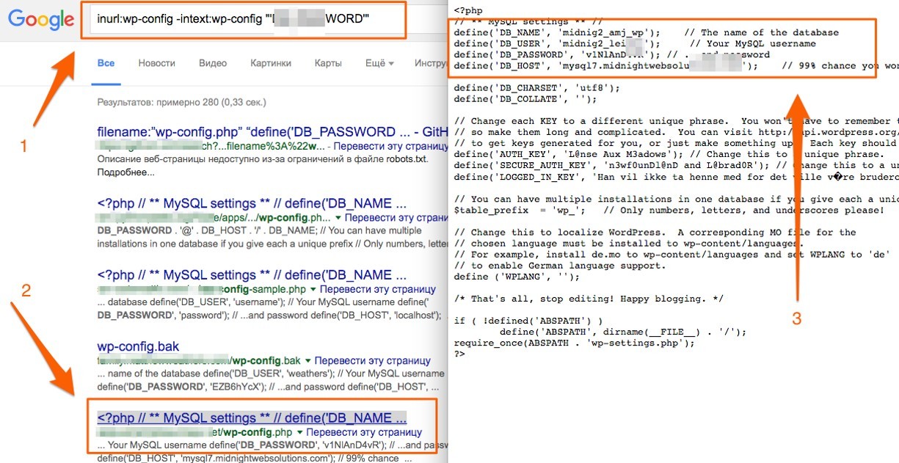899x463 pixels.
Task: Click the define('DB_COLLATE' code line
Action: [525, 98]
